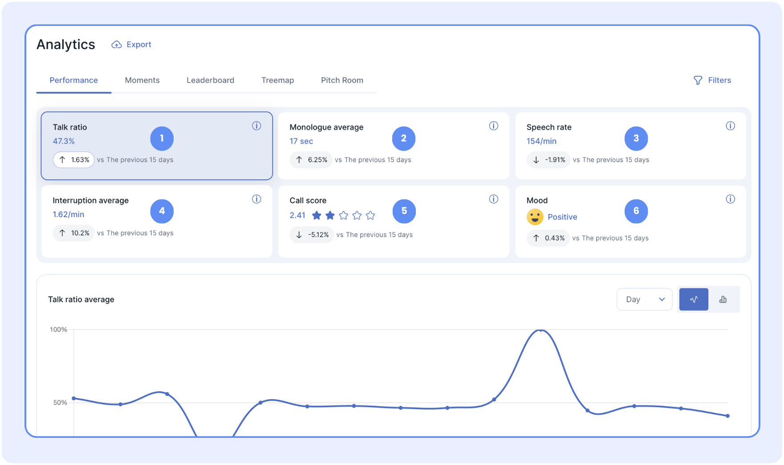Switch chart to line graph view
Viewport: 784px width, 465px height.
(x=693, y=299)
